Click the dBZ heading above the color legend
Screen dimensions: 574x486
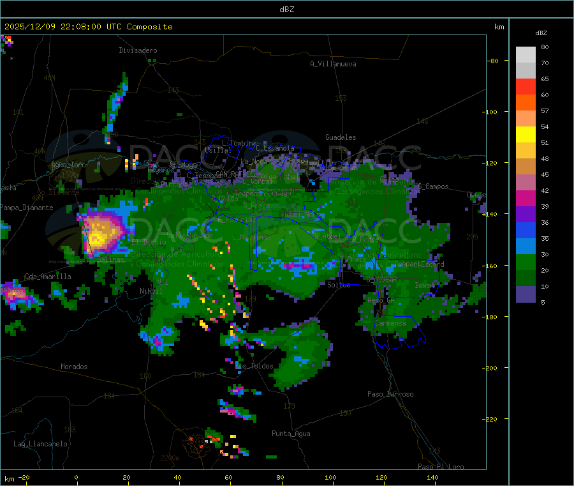point(541,33)
